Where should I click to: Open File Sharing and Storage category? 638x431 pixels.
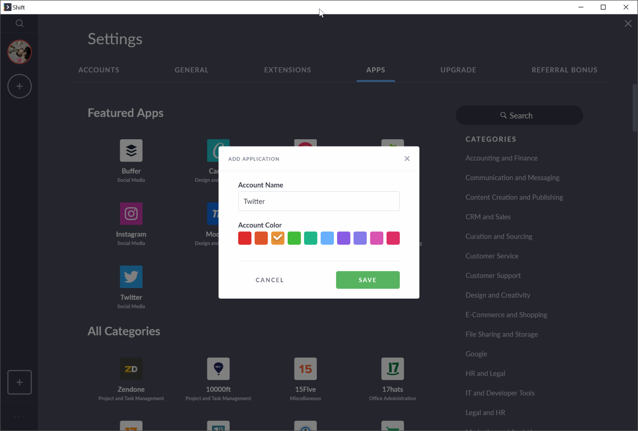click(501, 334)
